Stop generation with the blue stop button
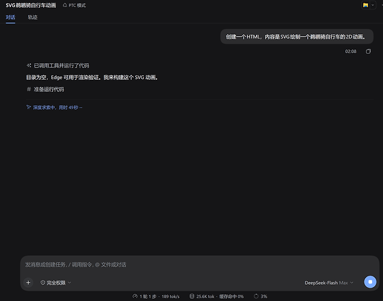383x301 pixels. tap(370, 282)
